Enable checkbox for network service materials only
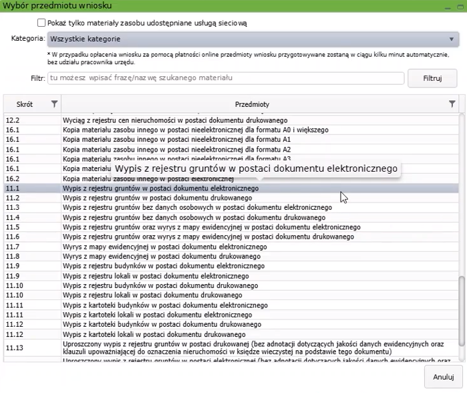The height and width of the screenshot is (393, 467). (41, 23)
